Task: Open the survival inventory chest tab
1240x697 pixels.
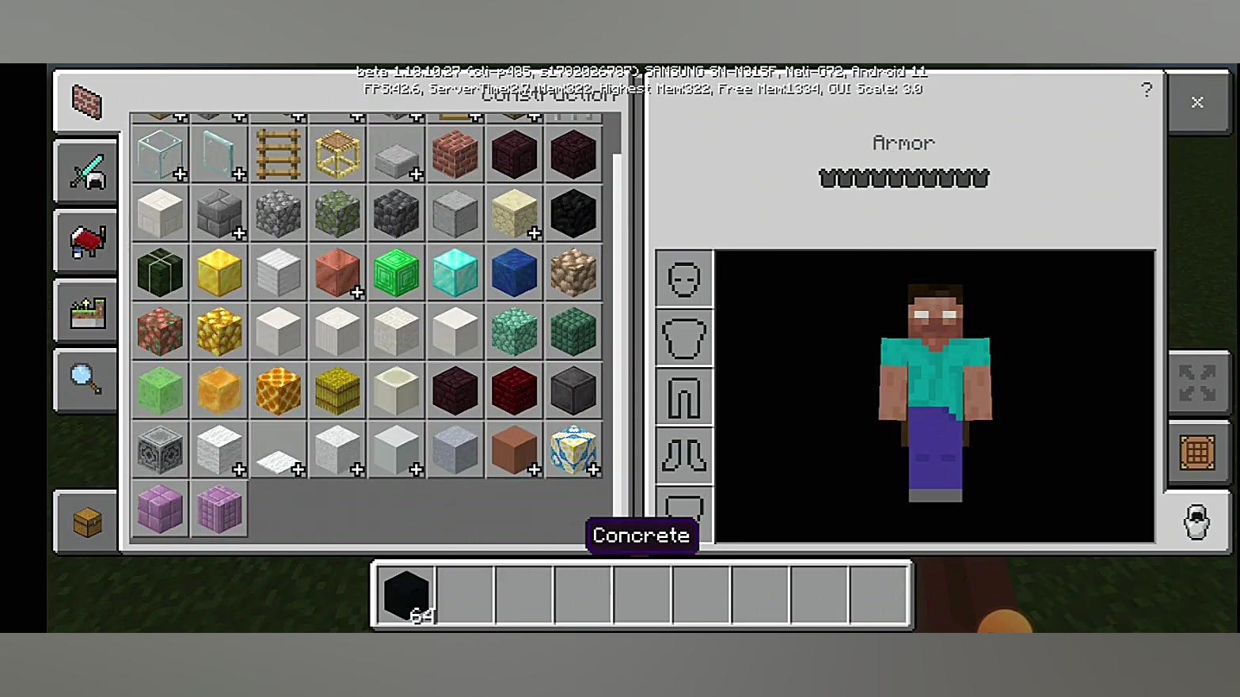Action: 87,522
